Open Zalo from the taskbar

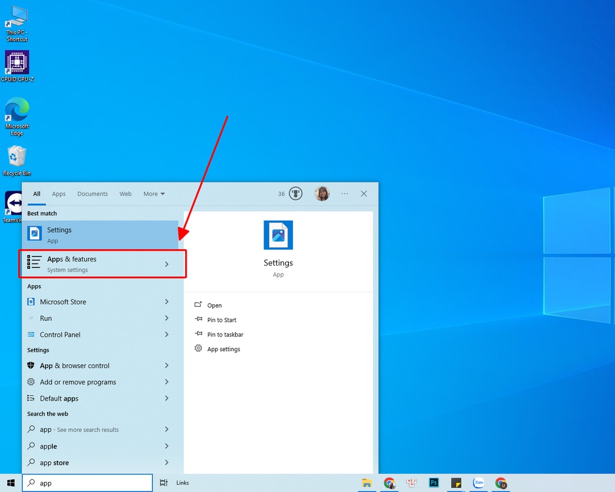(x=479, y=482)
